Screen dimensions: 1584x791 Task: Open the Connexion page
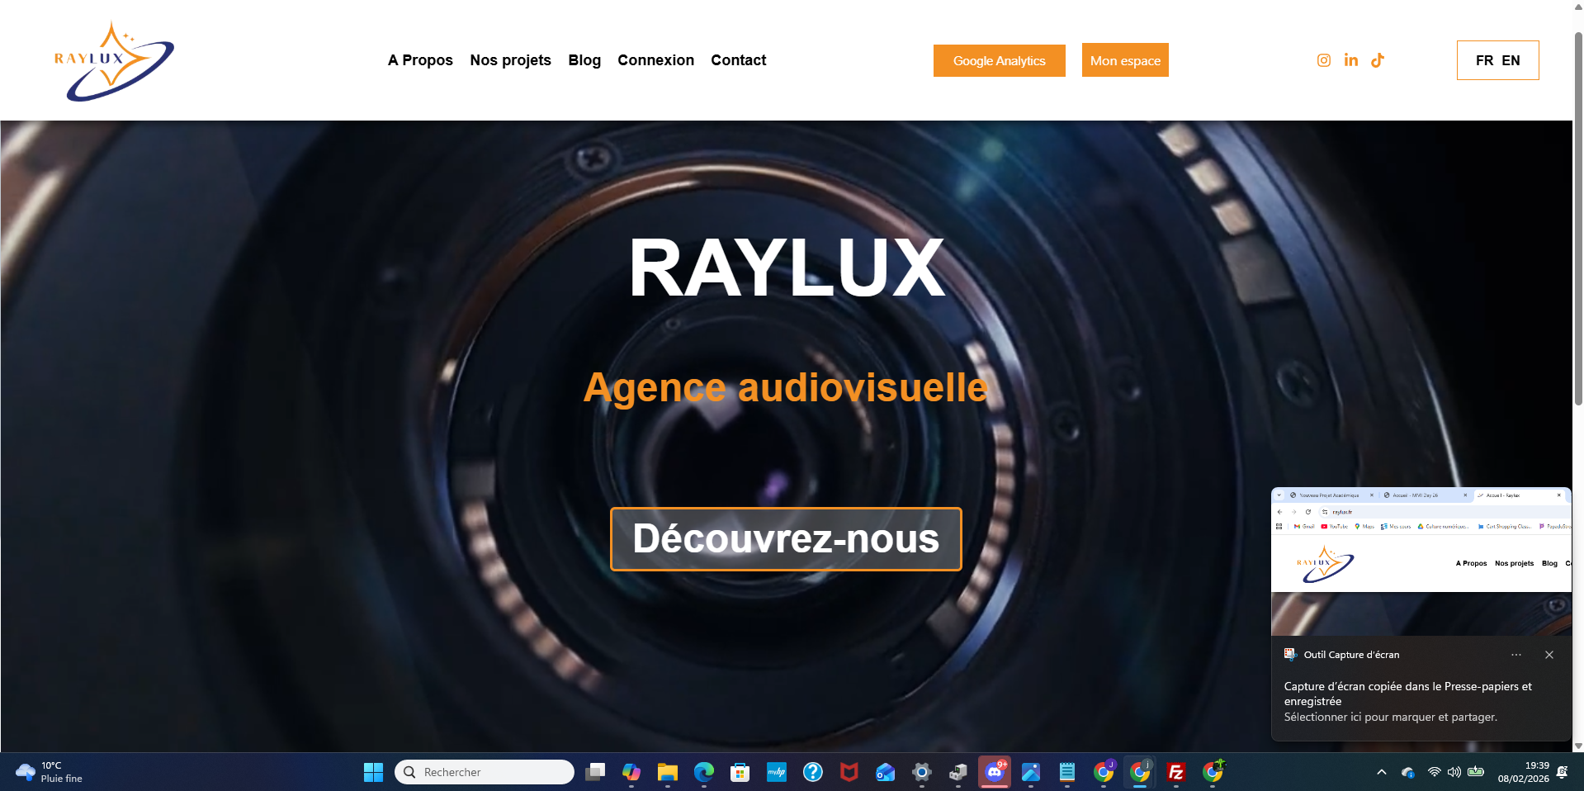(x=655, y=60)
